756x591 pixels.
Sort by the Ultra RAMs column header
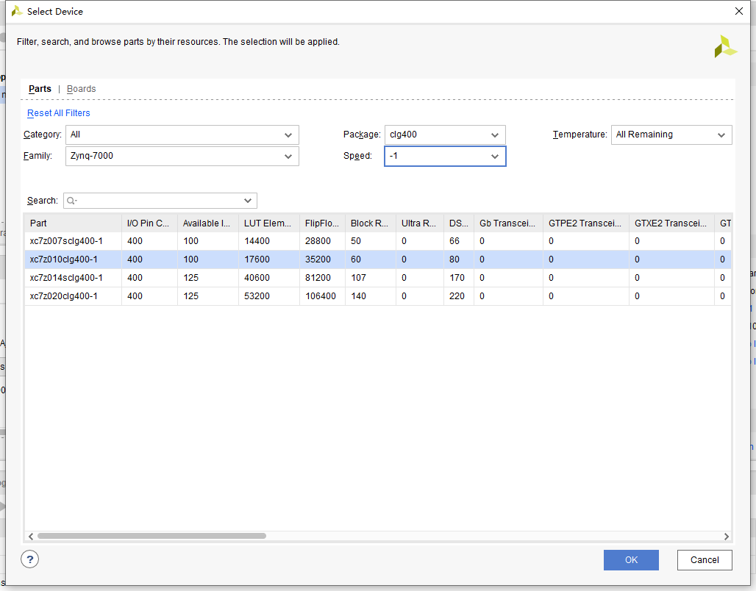pyautogui.click(x=419, y=223)
